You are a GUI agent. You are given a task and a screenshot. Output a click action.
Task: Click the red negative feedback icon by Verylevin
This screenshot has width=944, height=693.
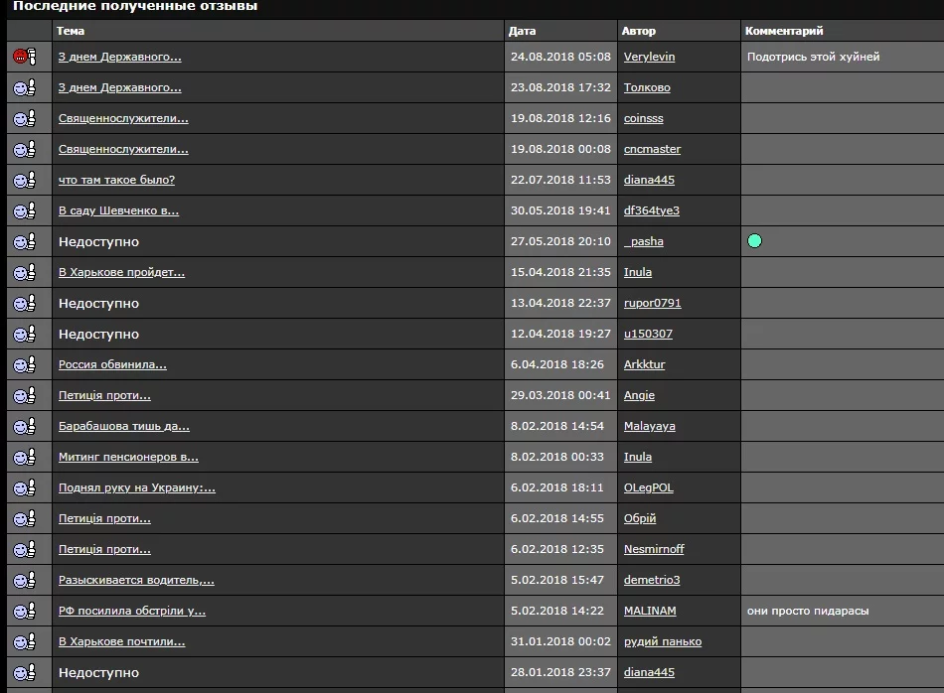pyautogui.click(x=24, y=57)
